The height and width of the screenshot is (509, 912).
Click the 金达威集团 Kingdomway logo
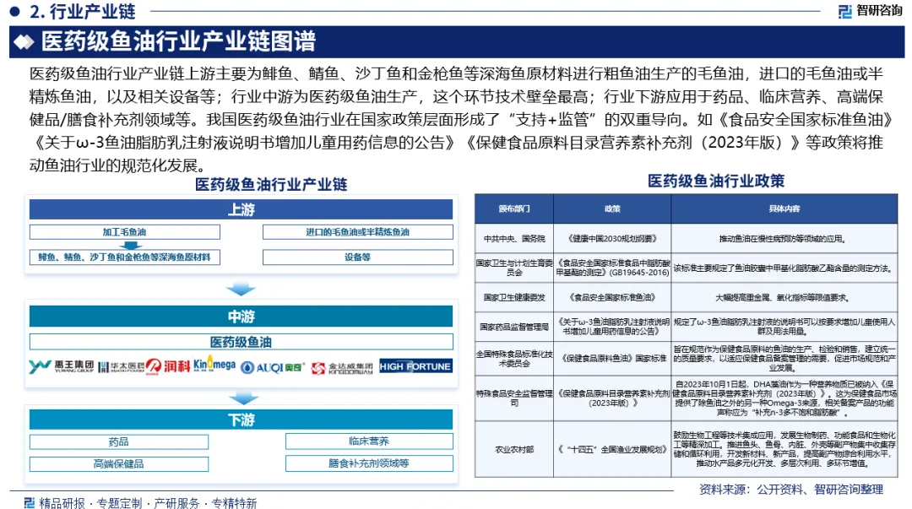(x=342, y=368)
